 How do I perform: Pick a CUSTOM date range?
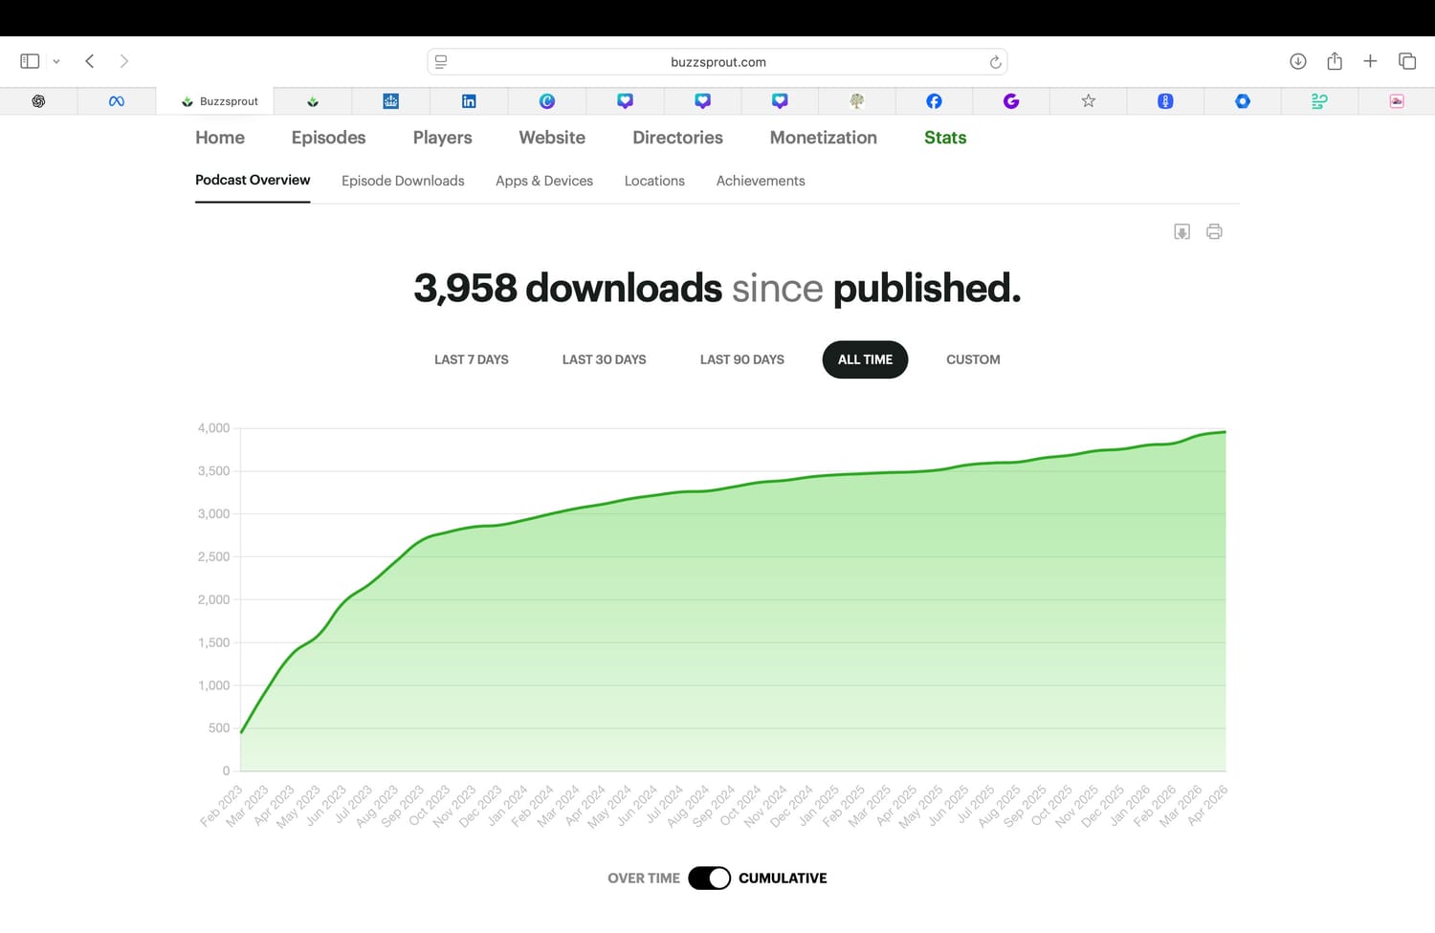[973, 359]
